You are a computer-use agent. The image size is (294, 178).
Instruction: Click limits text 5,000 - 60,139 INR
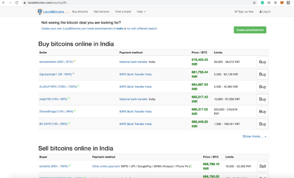226,74
